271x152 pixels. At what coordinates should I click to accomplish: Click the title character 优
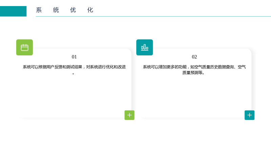(73, 10)
